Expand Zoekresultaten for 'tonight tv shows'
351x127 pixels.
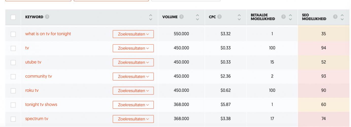[133, 105]
